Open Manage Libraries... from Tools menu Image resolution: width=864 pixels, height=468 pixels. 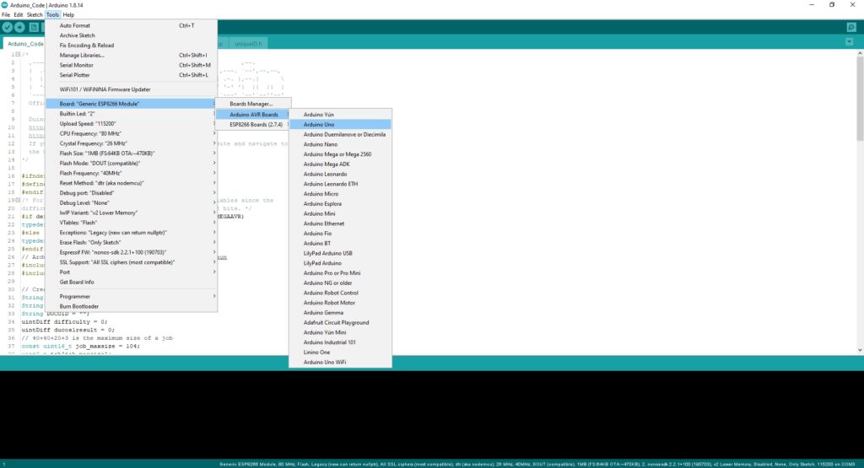(131, 55)
